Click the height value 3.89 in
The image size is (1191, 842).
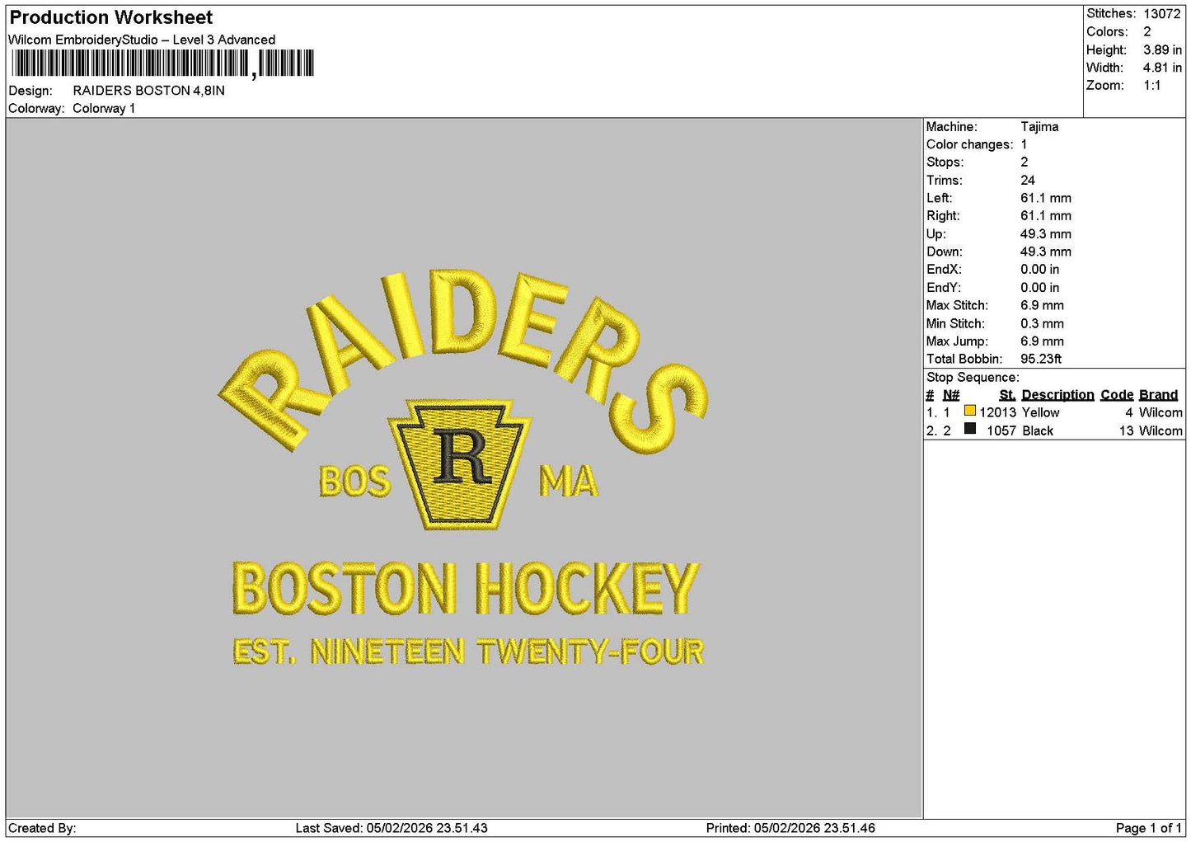coord(1162,50)
